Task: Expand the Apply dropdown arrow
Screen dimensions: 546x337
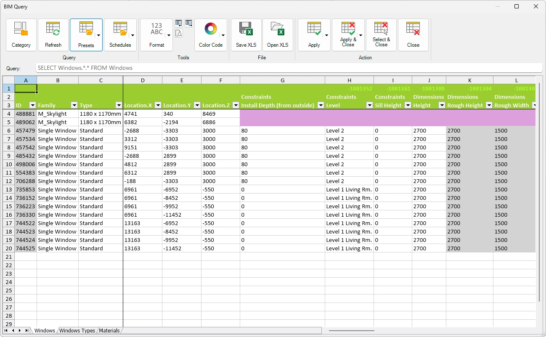Action: tap(327, 35)
